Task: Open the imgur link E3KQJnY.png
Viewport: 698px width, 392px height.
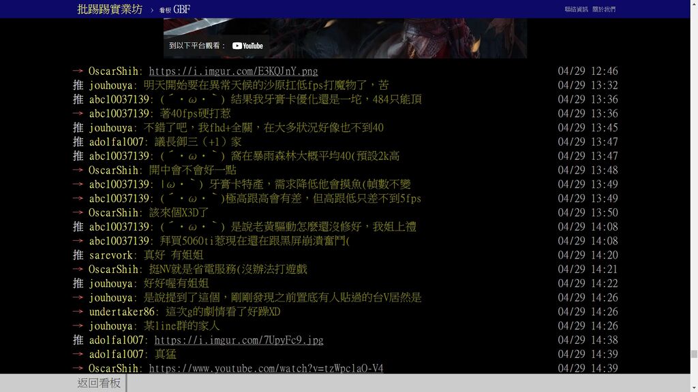Action: [x=233, y=71]
